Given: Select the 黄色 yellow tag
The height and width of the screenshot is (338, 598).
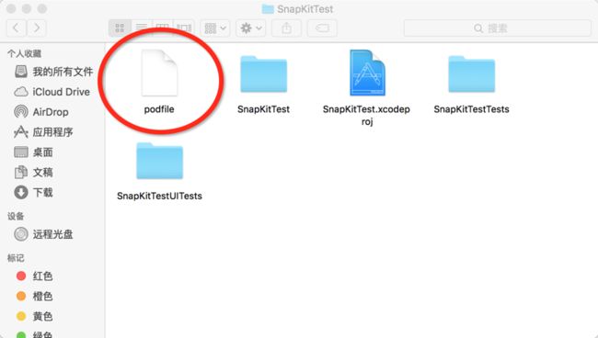Looking at the screenshot, I should tap(34, 316).
